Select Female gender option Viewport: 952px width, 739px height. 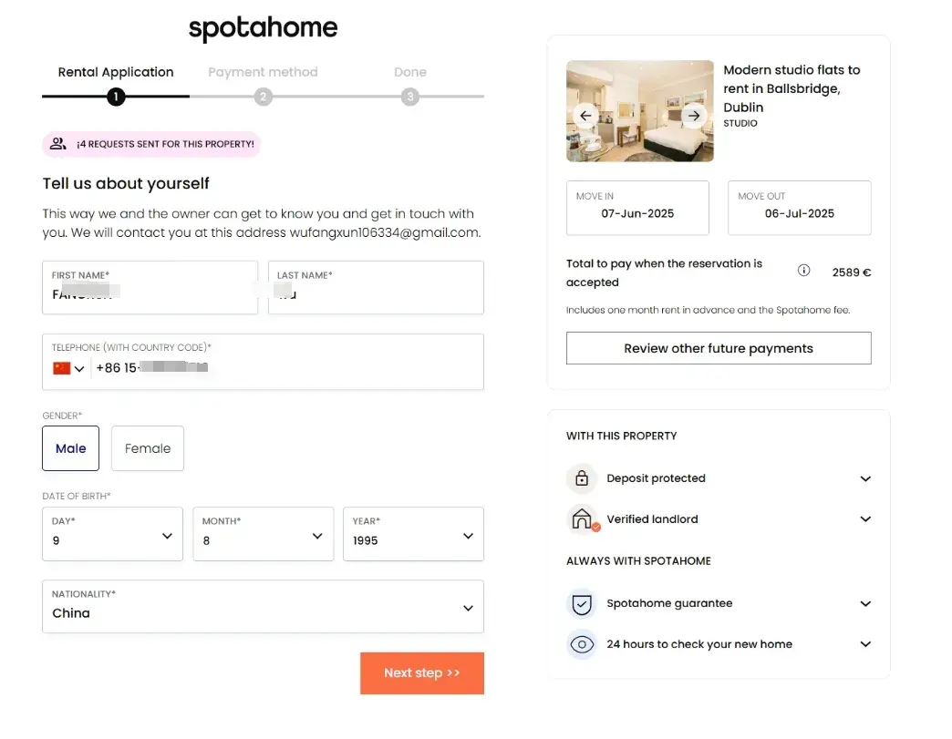point(148,448)
